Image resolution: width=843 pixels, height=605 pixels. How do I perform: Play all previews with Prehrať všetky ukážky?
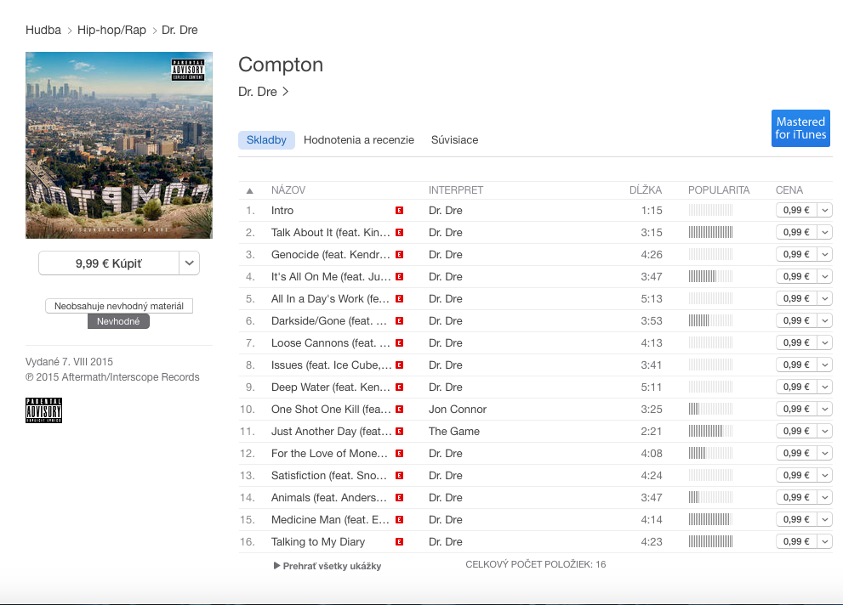[327, 566]
